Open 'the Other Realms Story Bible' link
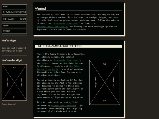 tap(58, 68)
